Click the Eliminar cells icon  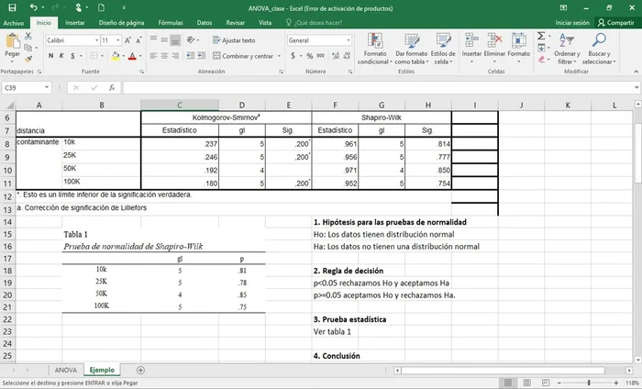(494, 40)
